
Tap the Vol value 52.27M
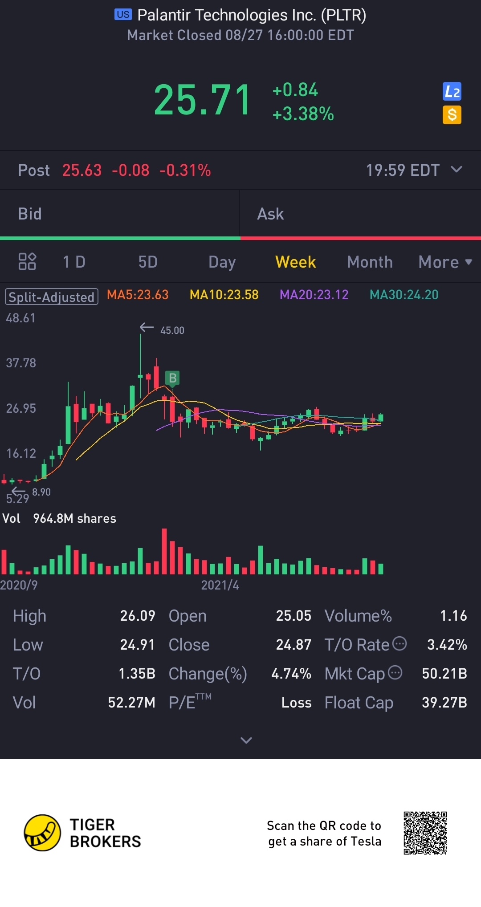point(131,703)
